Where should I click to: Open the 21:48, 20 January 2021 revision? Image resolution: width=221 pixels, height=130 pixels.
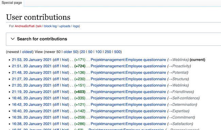point(32,73)
